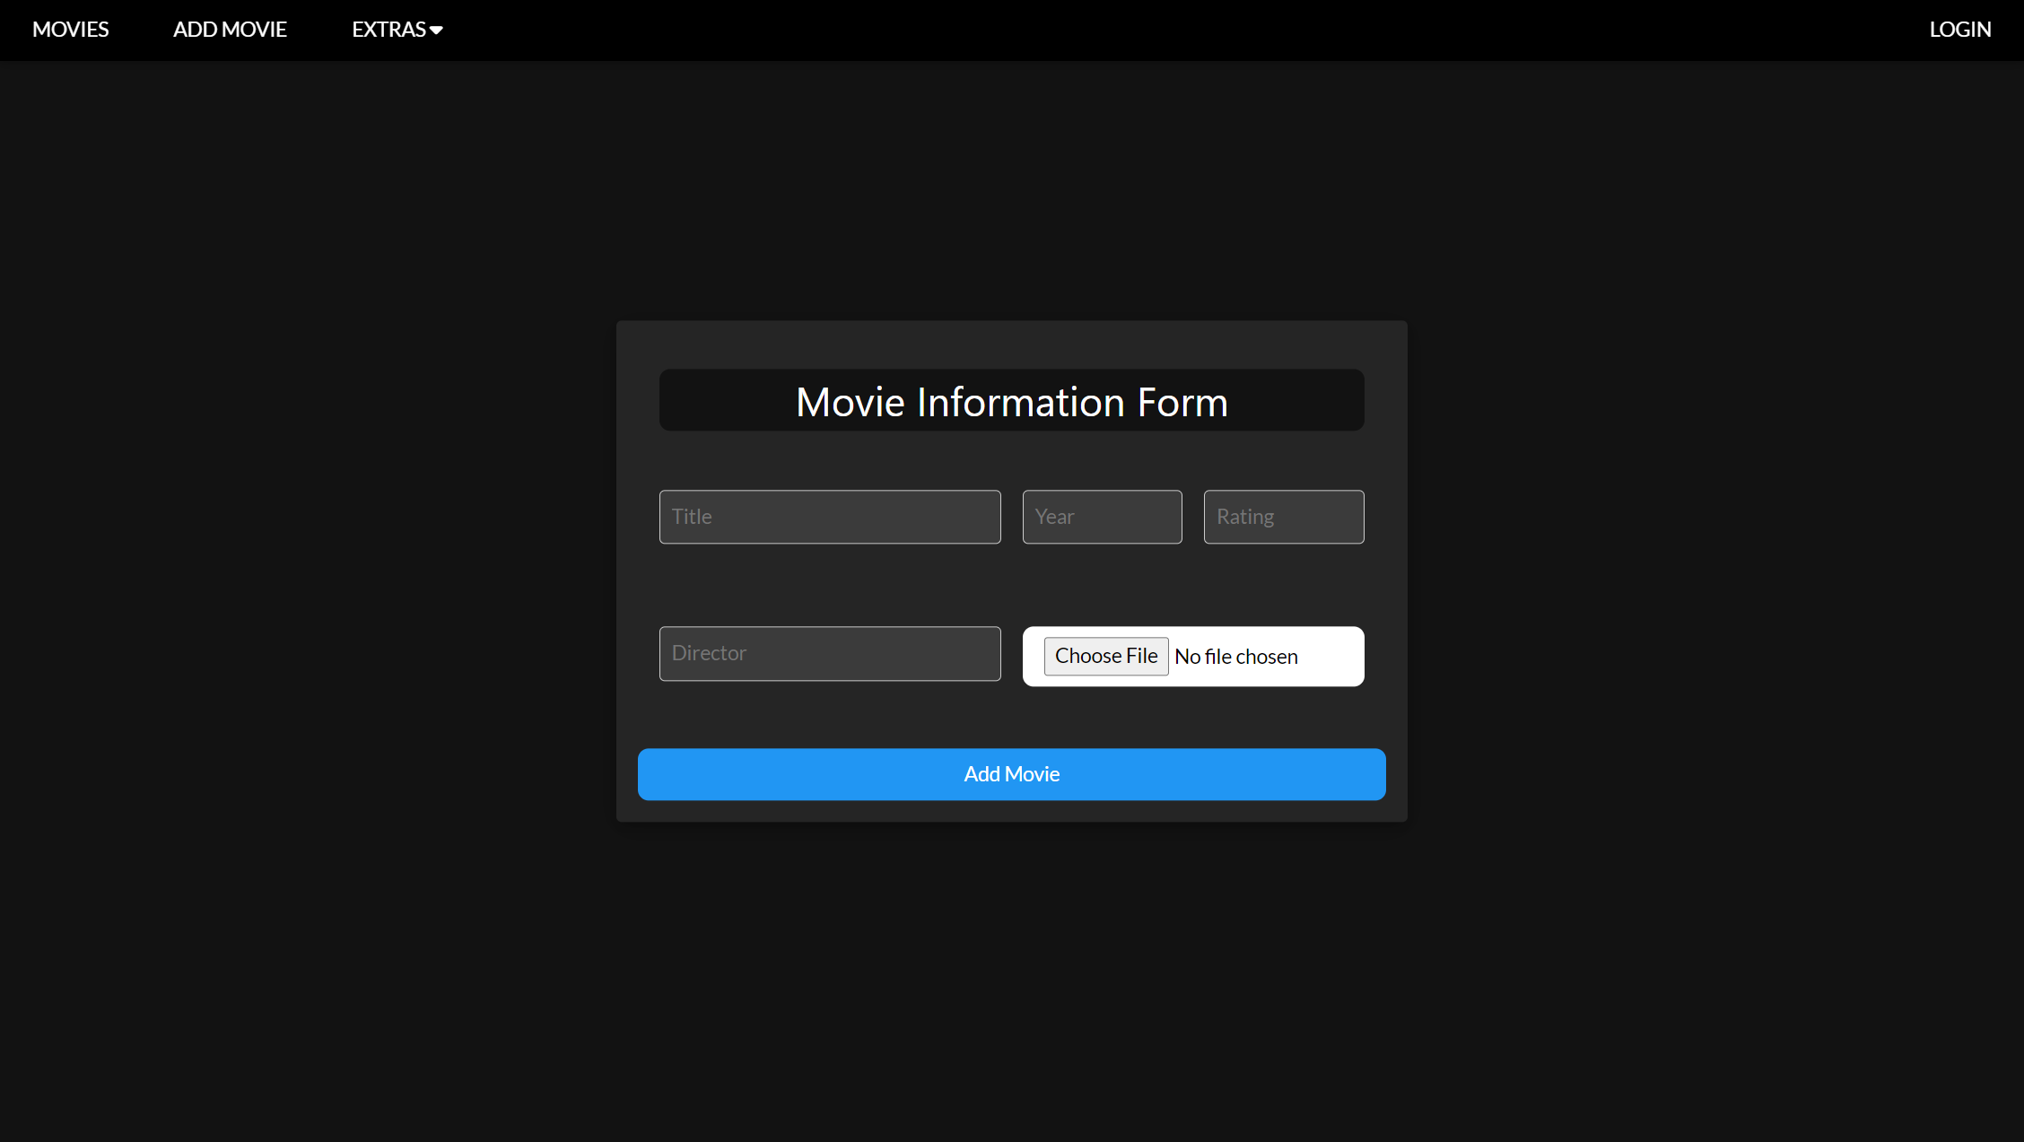Click the Director input field
The width and height of the screenshot is (2024, 1142).
coord(829,653)
